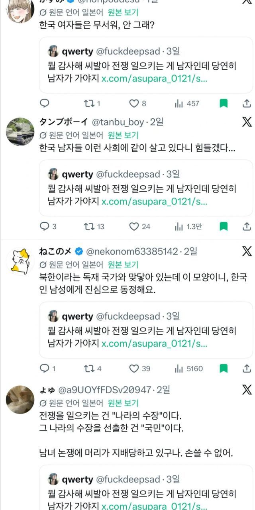Show original of a9UOYfFDSv20947's tweet
Viewport: 255px width, 510px height.
click(x=123, y=403)
